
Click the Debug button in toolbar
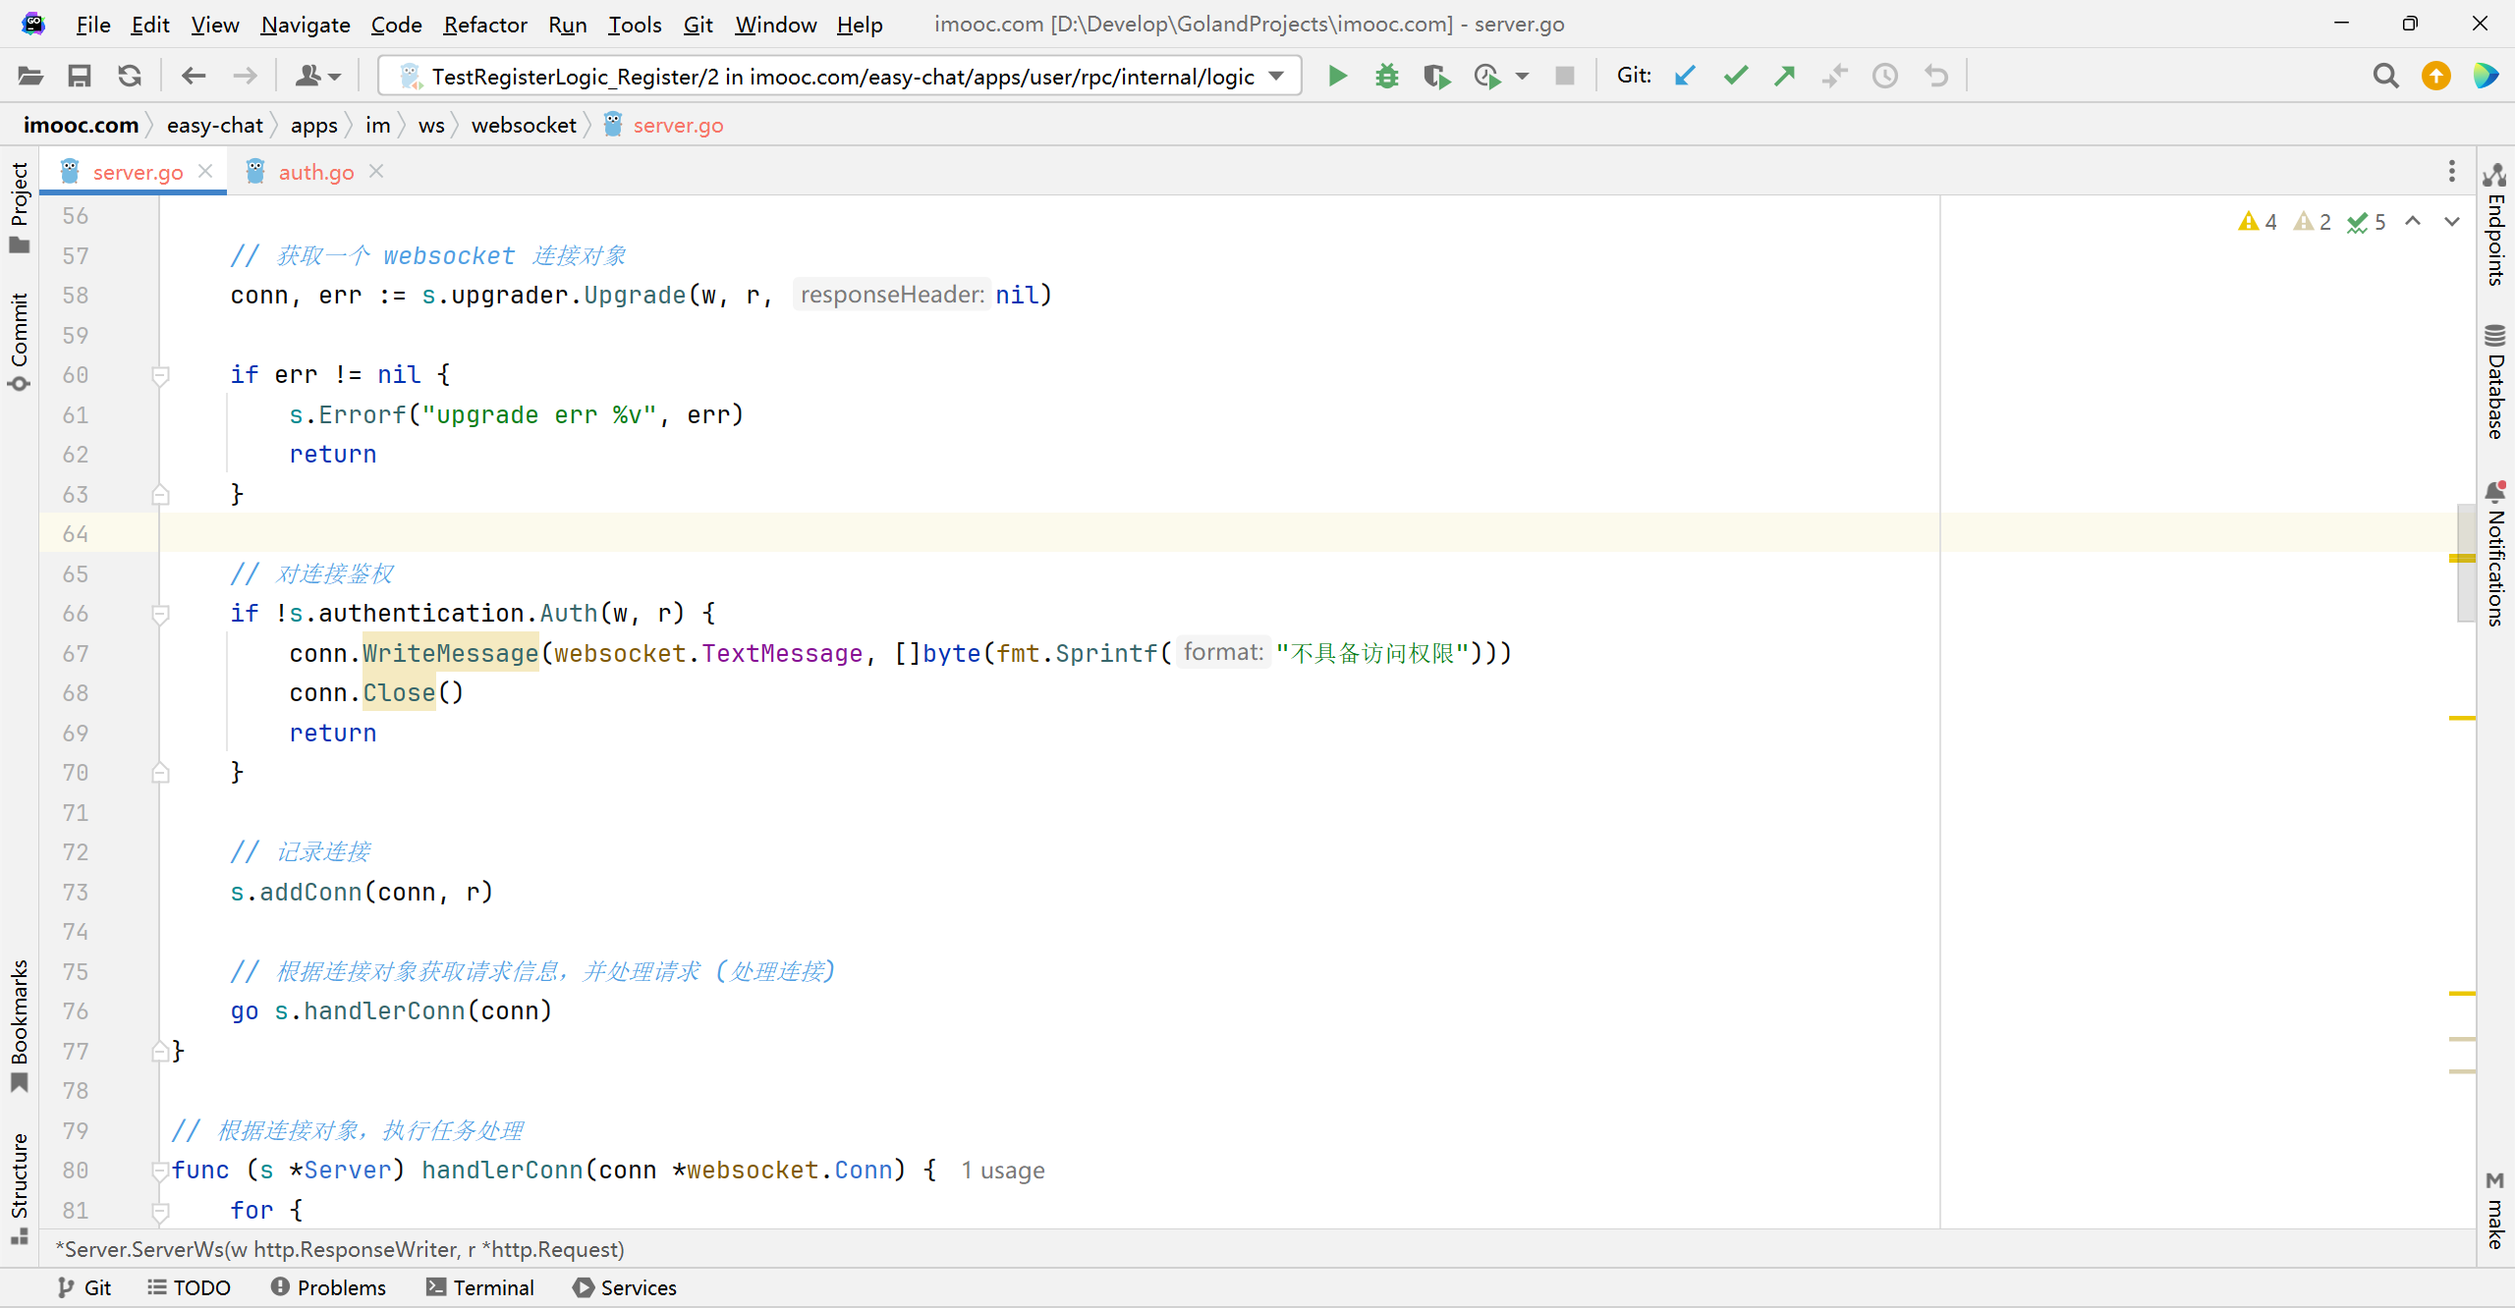pyautogui.click(x=1387, y=75)
